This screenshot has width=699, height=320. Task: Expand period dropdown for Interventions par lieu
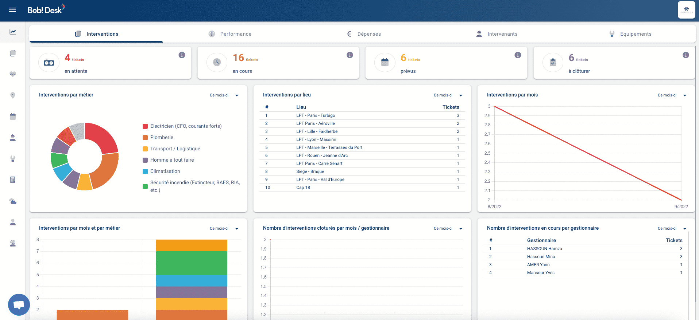click(x=448, y=95)
